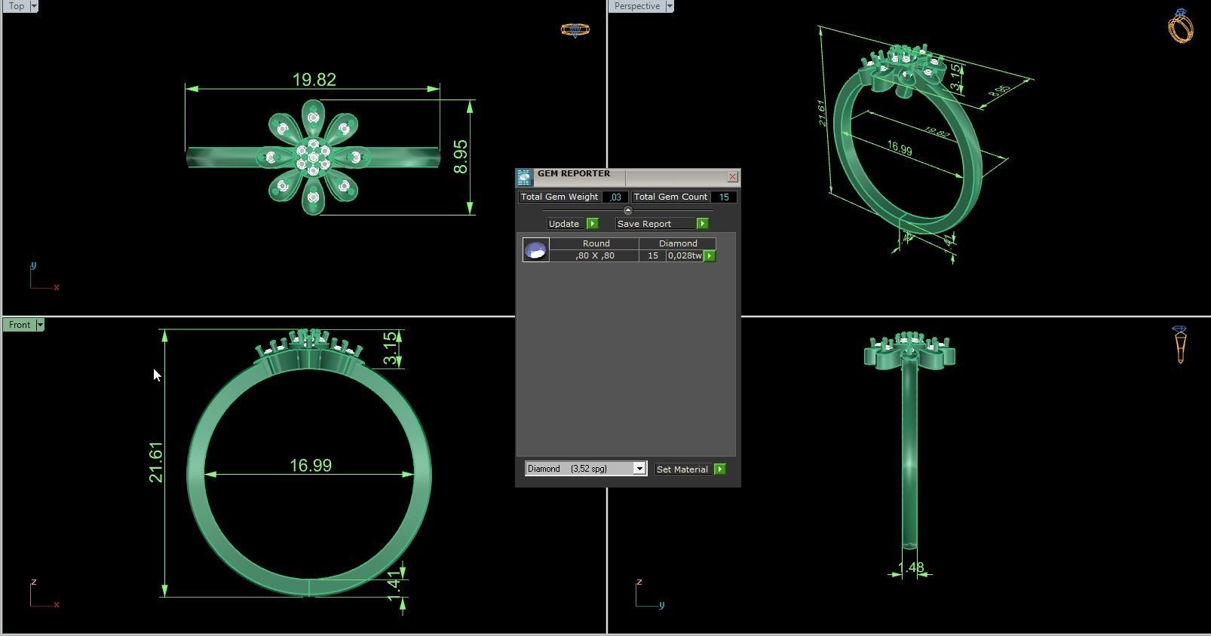The image size is (1211, 636).
Task: Click the ring top-view icon in Top viewport
Action: pos(575,30)
